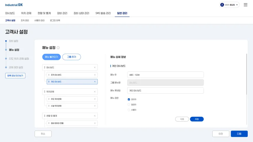
Task: Click the 취소 button at the bottom
Action: [x=43, y=134]
